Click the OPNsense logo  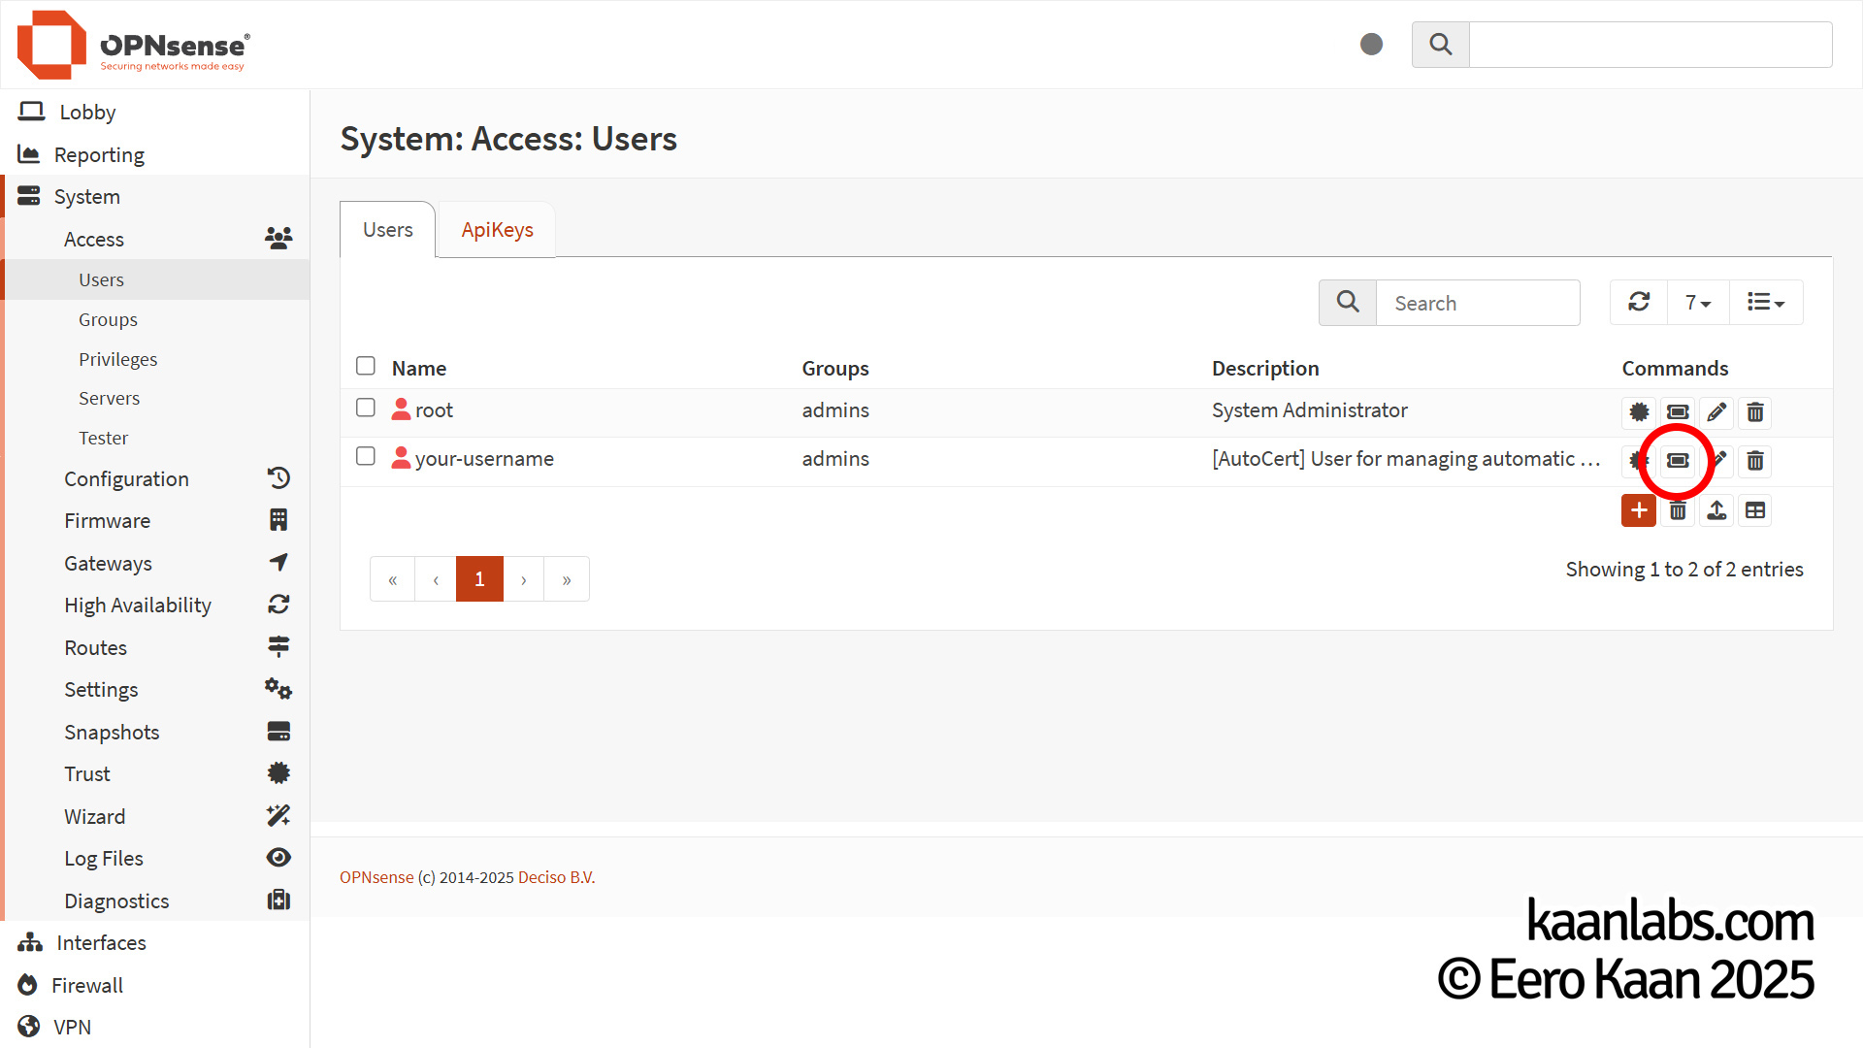[x=134, y=45]
